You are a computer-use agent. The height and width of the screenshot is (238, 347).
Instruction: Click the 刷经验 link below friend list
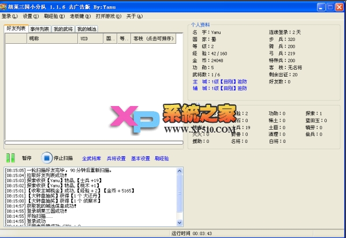[x=162, y=158]
